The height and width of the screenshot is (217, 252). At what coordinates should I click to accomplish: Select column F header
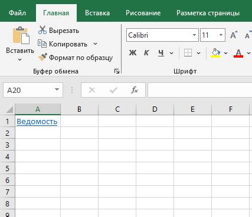[231, 109]
